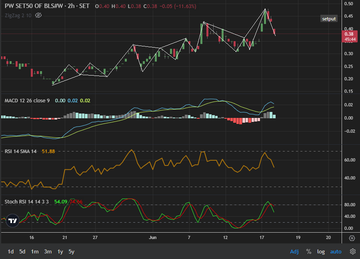
Task: Click the current price label 0.38
Action: click(x=349, y=34)
